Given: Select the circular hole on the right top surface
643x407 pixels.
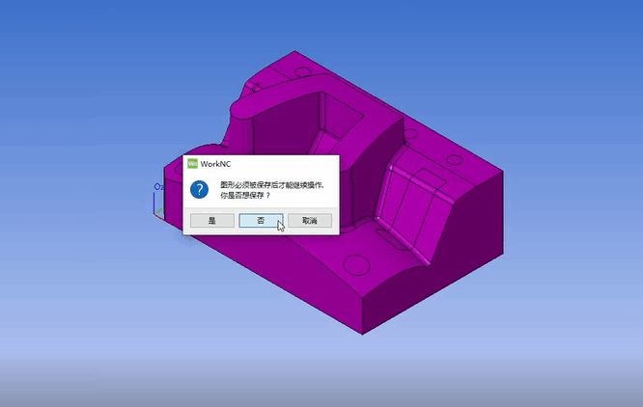Looking at the screenshot, I should [455, 159].
